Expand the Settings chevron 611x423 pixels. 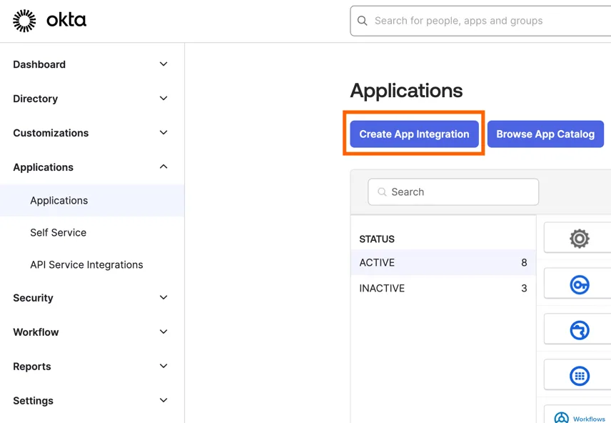(163, 400)
